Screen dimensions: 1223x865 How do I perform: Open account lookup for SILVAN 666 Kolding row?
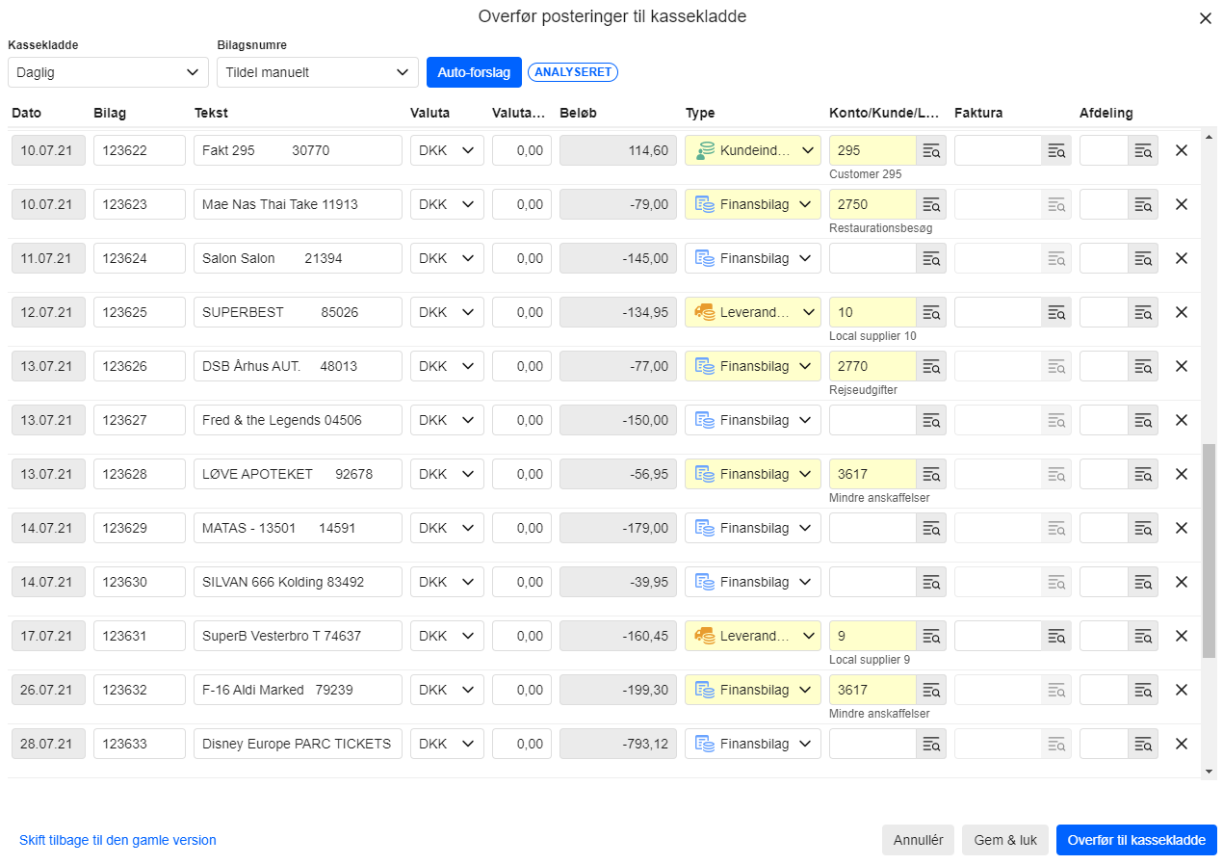tap(931, 582)
